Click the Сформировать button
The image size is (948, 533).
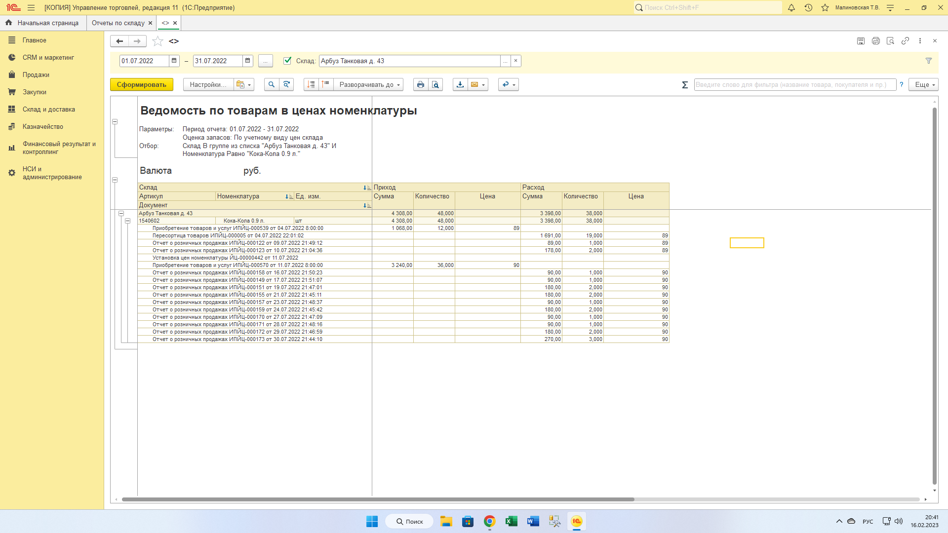point(141,84)
